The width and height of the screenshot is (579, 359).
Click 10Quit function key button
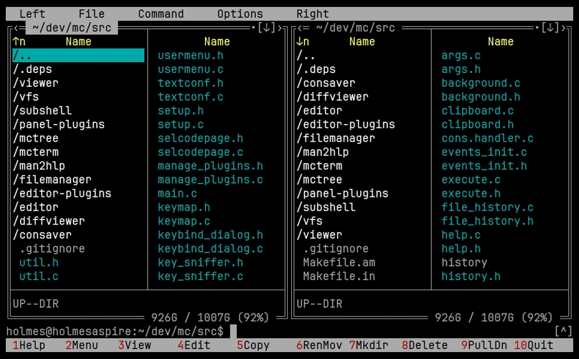pyautogui.click(x=534, y=345)
